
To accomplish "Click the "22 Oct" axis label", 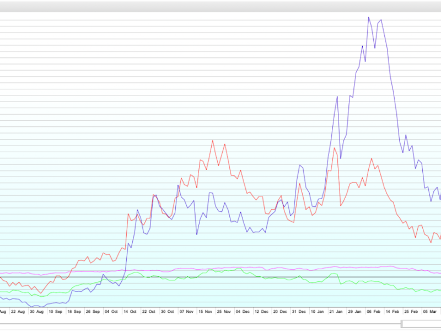I will tap(149, 312).
